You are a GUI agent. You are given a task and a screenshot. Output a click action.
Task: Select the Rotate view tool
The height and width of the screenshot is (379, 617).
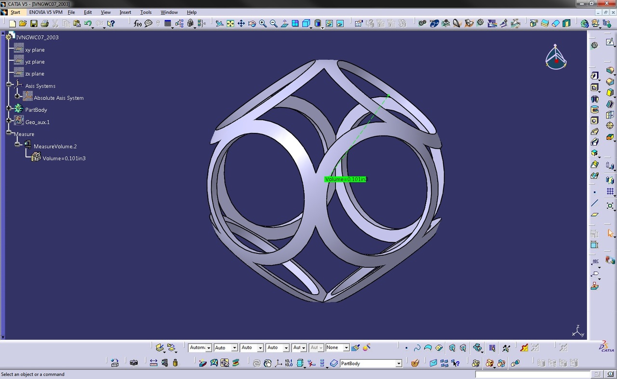click(252, 23)
